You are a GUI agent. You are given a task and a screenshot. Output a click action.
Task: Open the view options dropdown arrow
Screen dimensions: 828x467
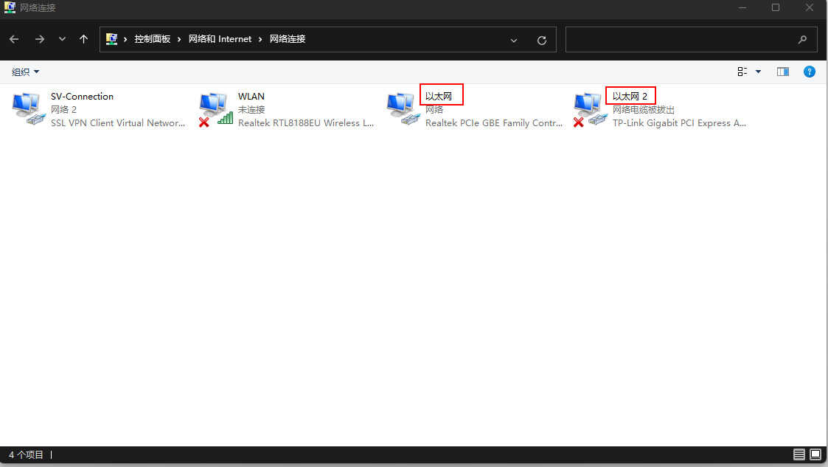758,72
